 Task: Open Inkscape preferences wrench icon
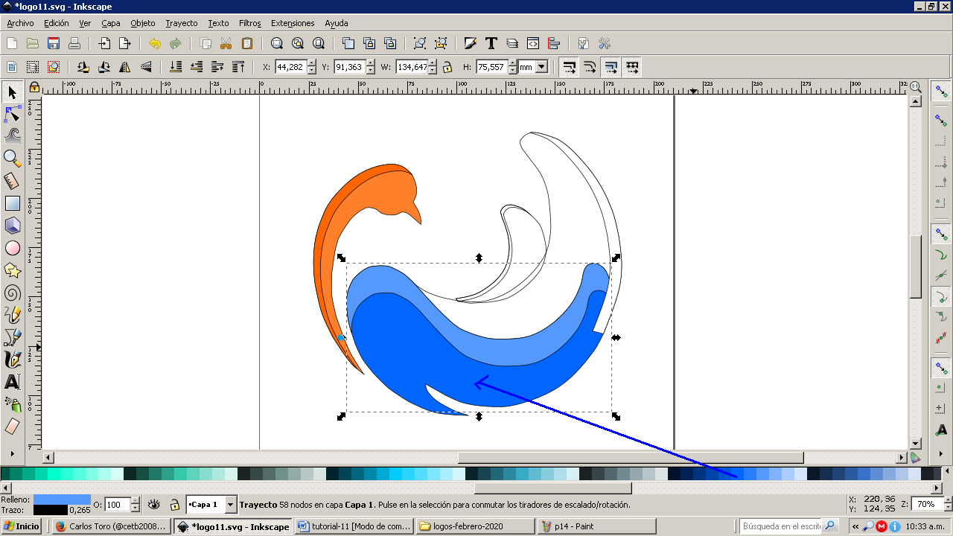pos(605,43)
